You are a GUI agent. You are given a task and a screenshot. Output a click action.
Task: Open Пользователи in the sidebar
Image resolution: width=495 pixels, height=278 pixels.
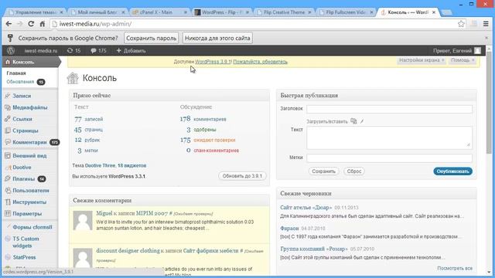[x=31, y=191]
